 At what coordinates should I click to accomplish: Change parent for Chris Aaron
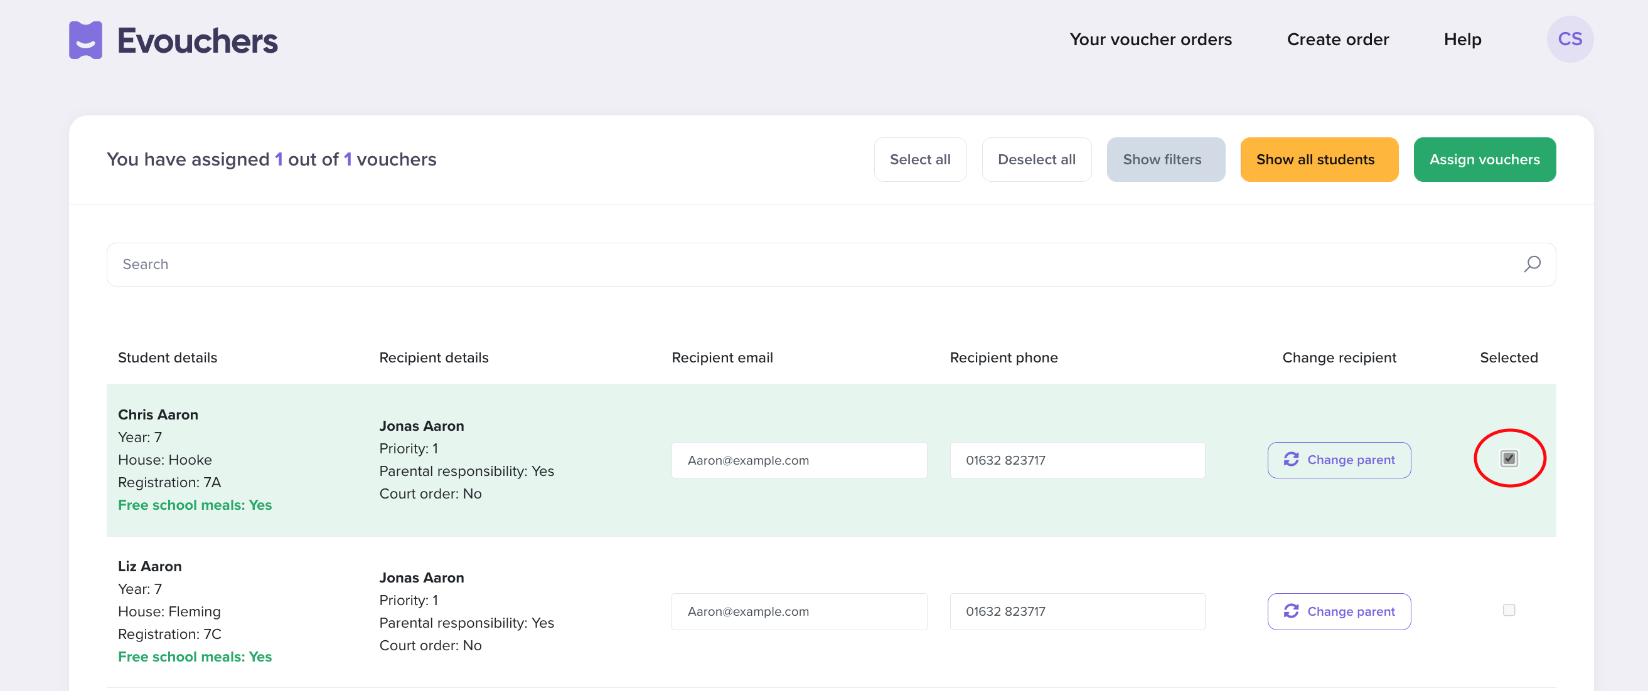tap(1339, 460)
